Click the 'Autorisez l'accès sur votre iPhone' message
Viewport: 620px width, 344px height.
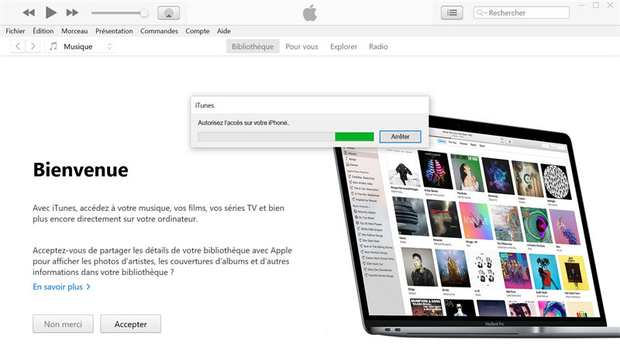[243, 122]
